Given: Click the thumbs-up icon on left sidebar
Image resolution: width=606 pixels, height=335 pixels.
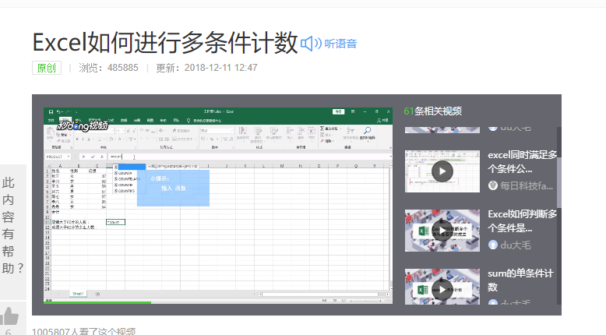Looking at the screenshot, I should [9, 316].
